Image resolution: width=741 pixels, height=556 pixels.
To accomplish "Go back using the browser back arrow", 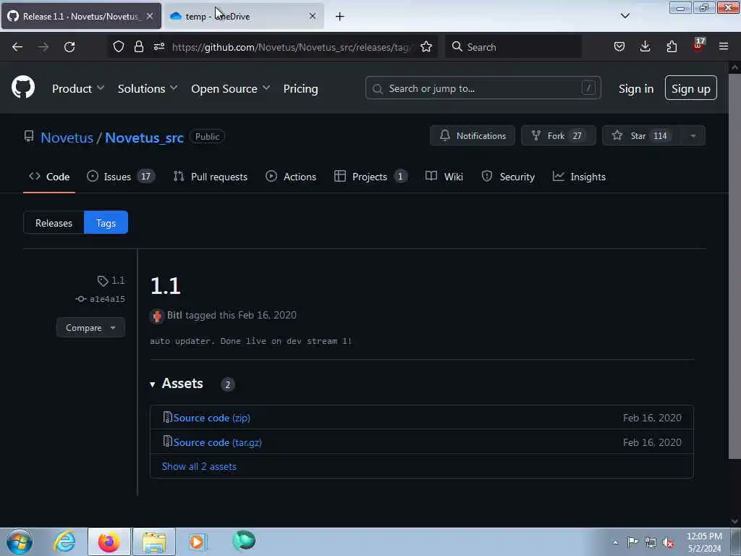I will tap(17, 47).
